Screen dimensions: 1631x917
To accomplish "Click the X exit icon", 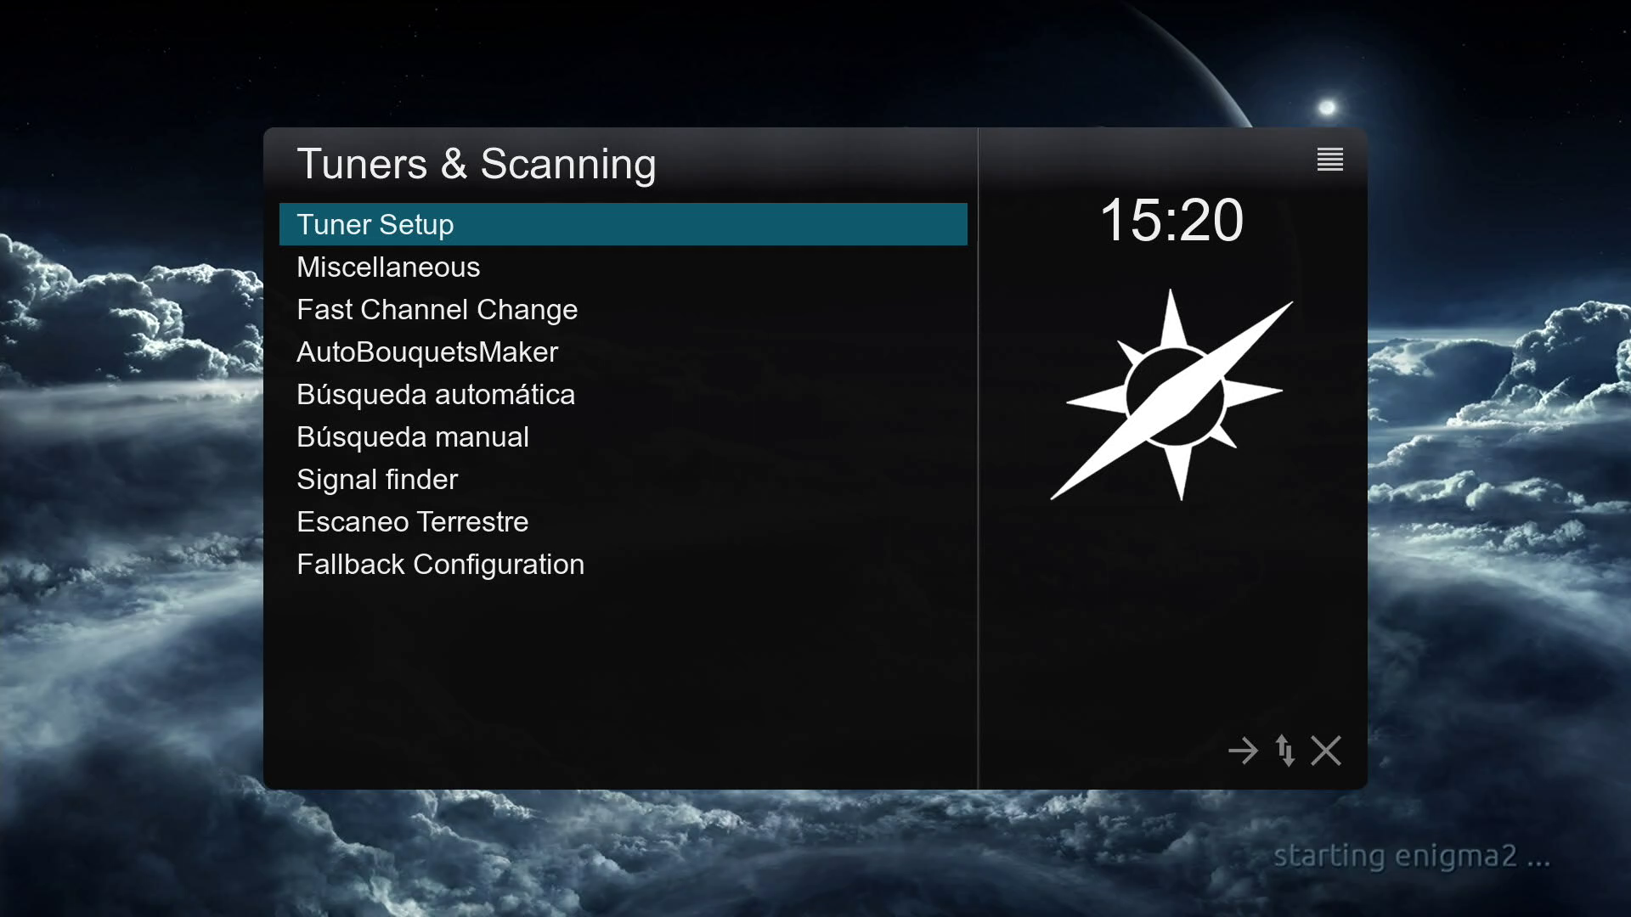I will click(1325, 751).
